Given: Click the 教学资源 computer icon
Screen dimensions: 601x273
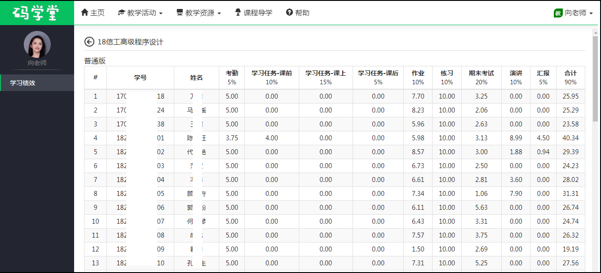Looking at the screenshot, I should click(x=180, y=13).
